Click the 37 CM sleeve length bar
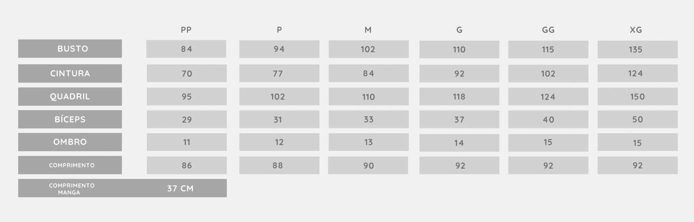The image size is (694, 222). point(122,188)
